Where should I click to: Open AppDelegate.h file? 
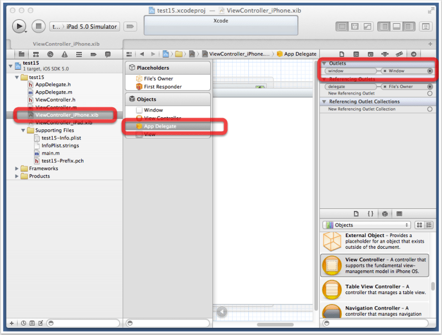53,85
